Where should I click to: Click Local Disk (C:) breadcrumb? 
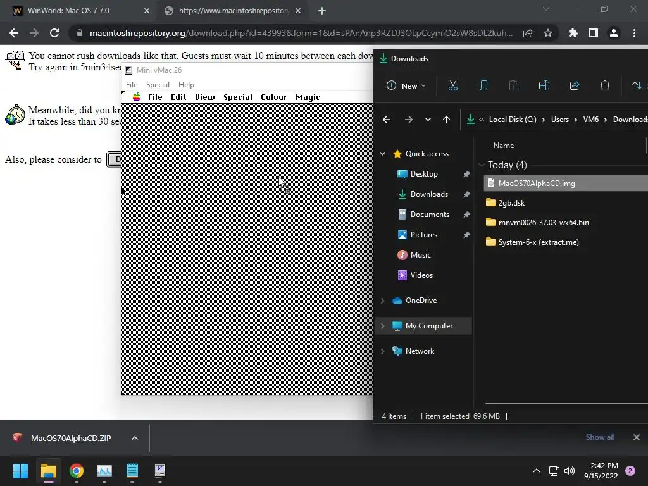coord(513,120)
